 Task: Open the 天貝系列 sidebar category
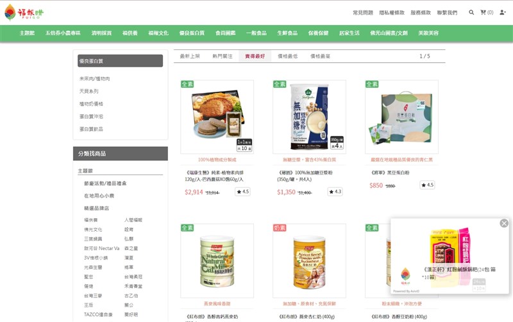pos(88,91)
